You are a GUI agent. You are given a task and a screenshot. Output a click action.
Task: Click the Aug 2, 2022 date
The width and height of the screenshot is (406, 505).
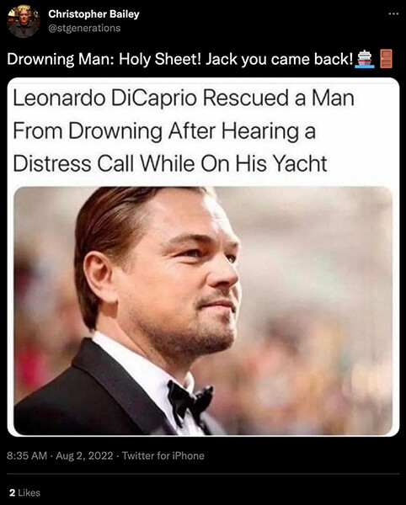84,455
